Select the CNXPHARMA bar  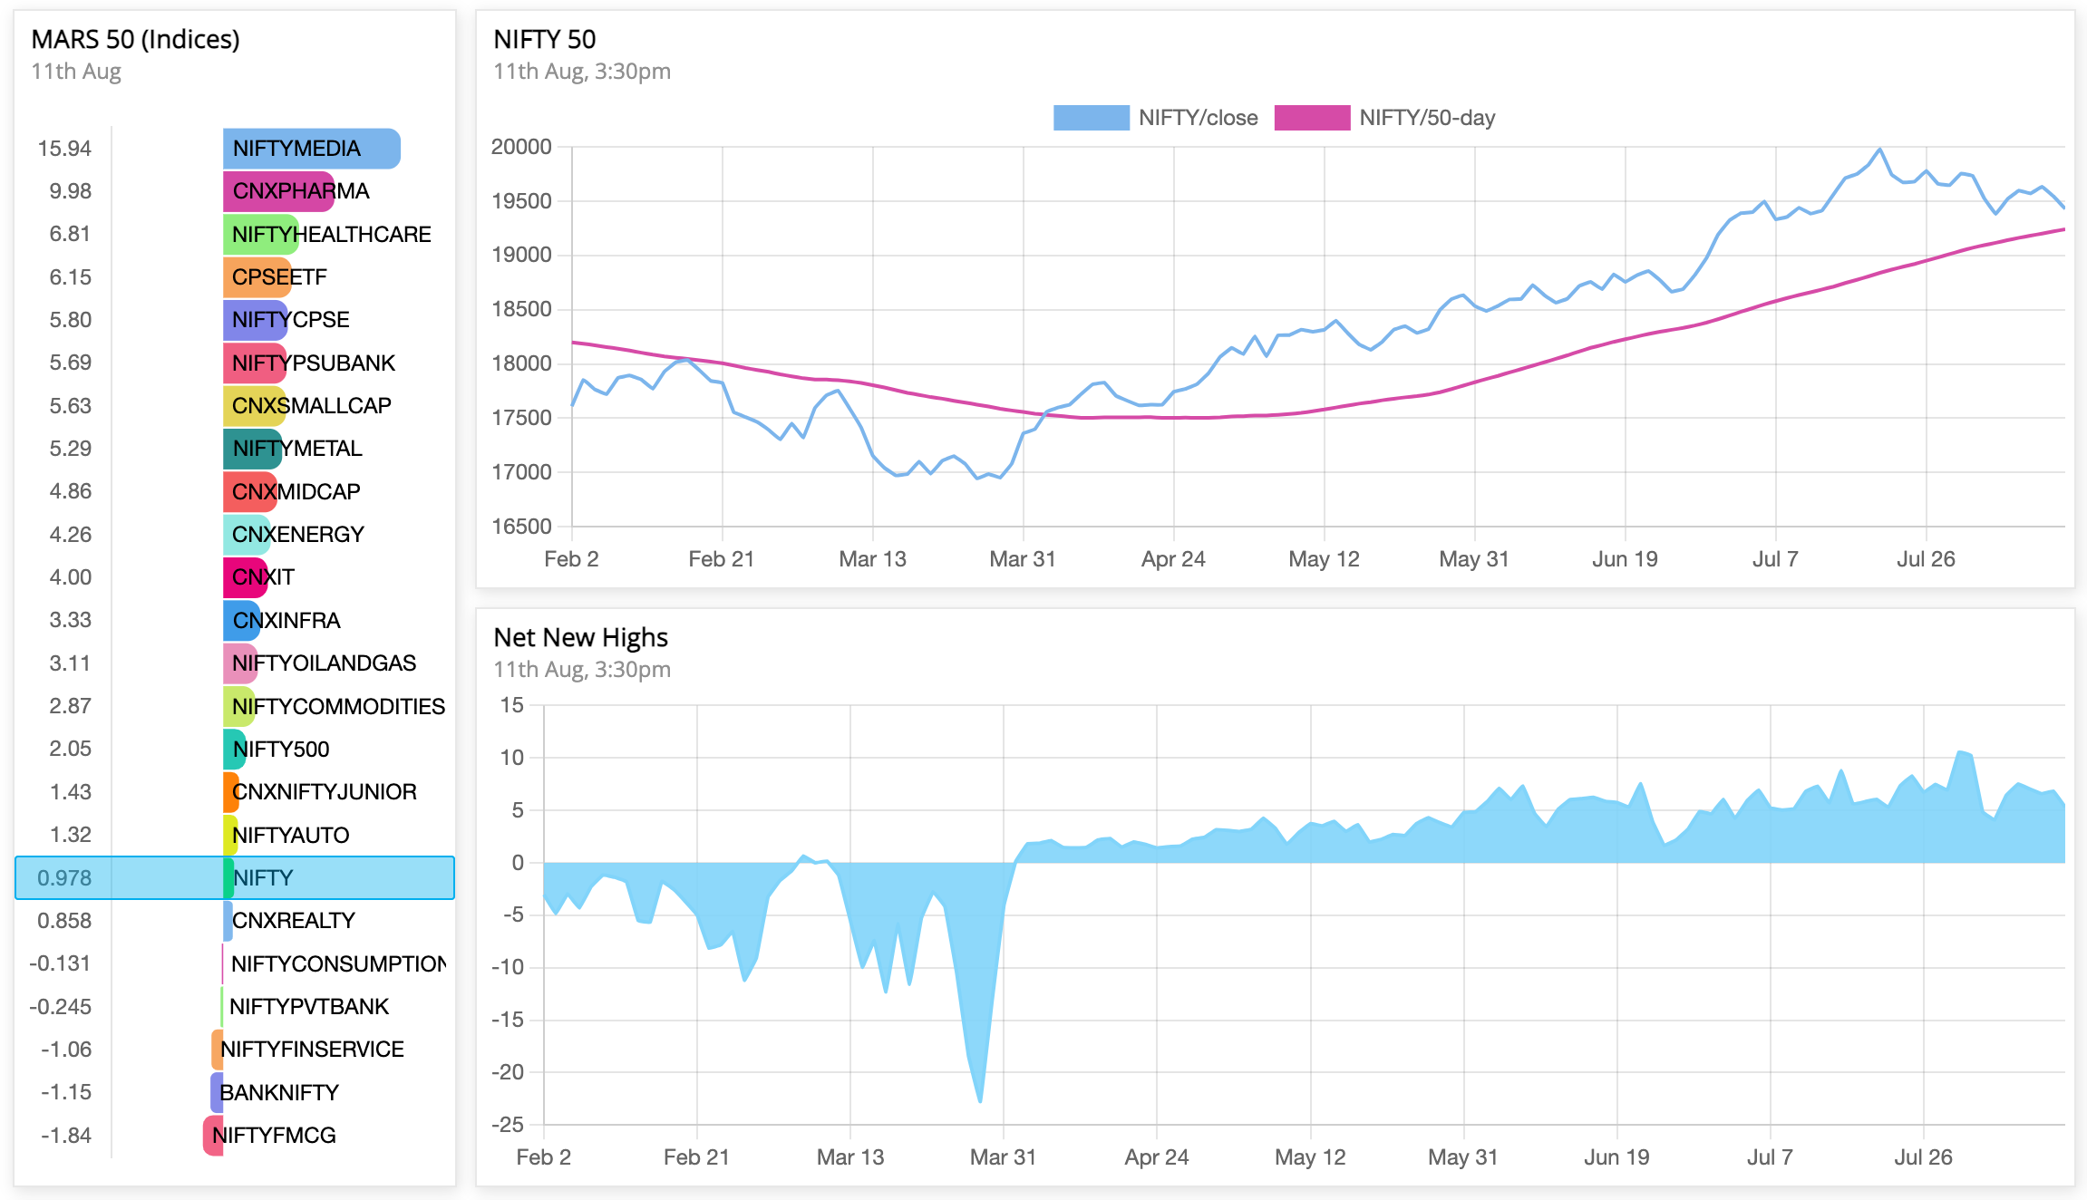278,191
